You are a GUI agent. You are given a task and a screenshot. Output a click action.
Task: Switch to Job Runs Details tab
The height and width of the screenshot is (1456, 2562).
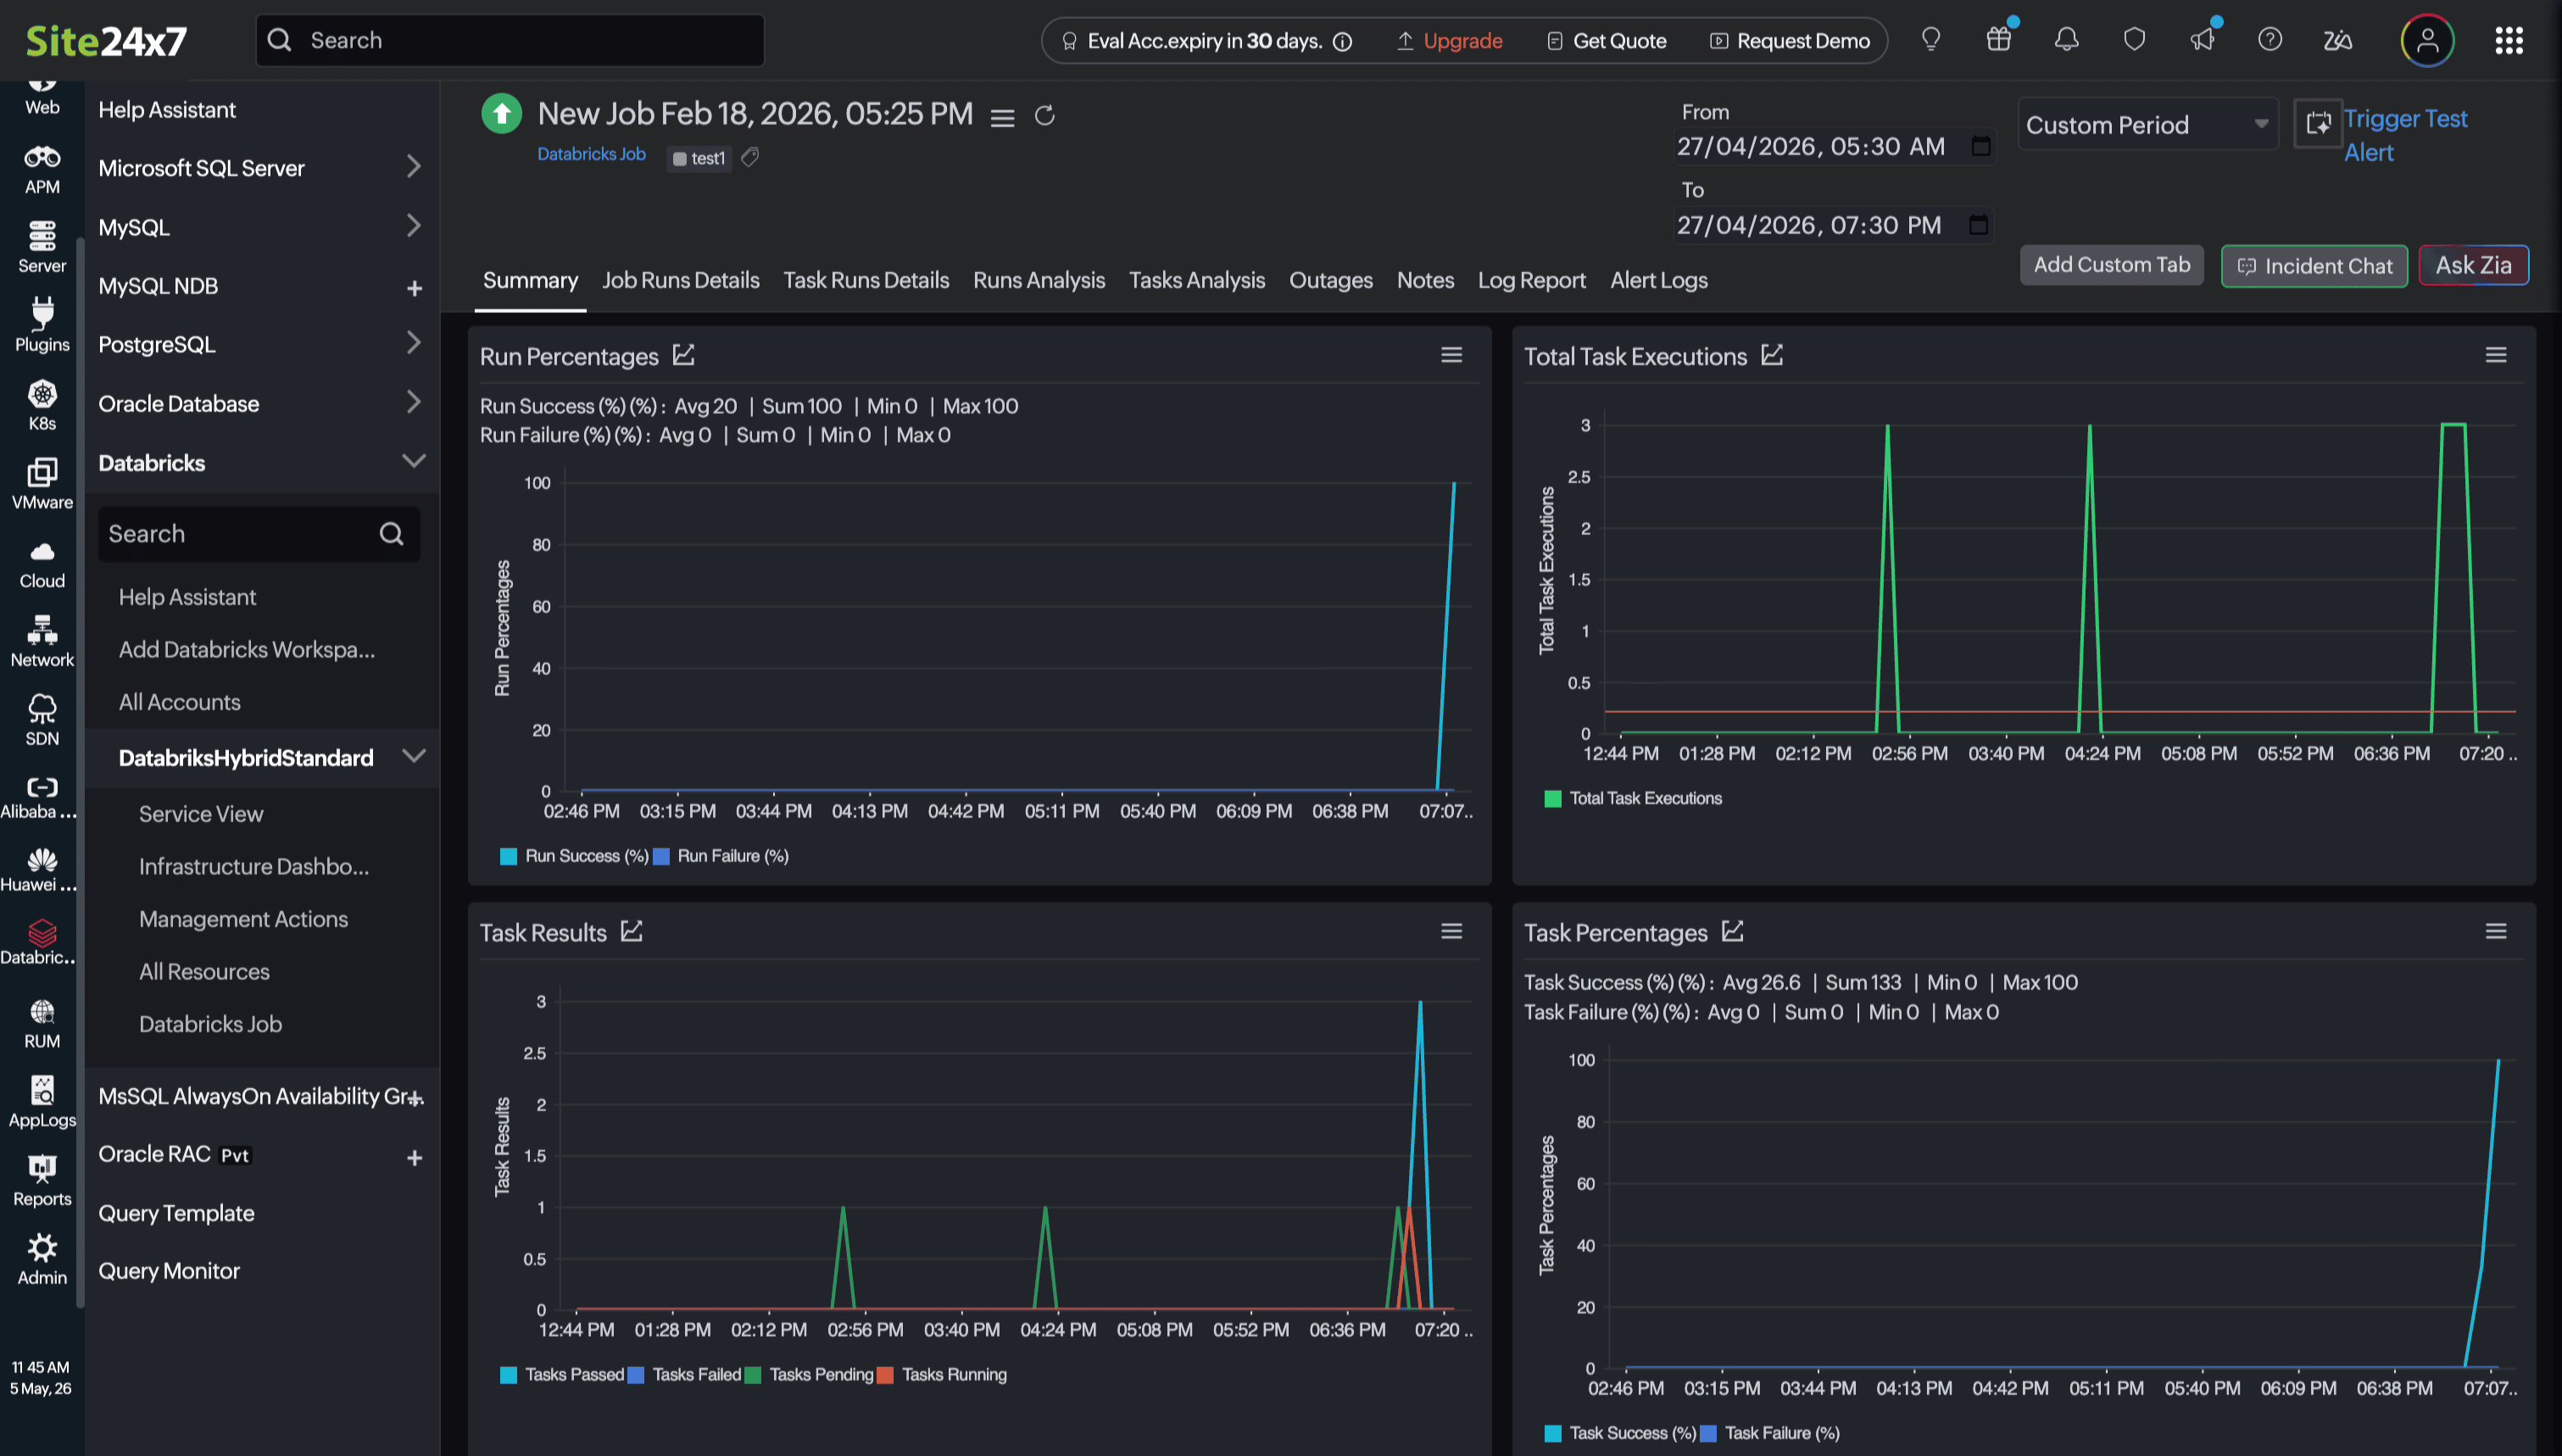coord(680,280)
